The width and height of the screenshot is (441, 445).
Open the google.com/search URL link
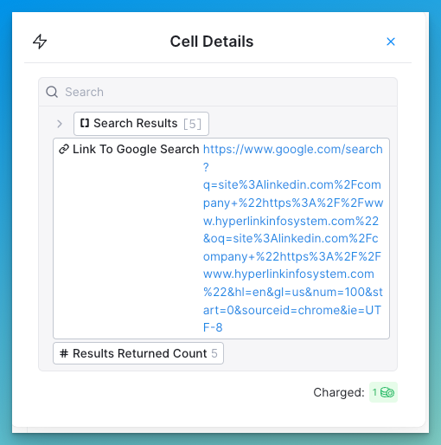(293, 238)
